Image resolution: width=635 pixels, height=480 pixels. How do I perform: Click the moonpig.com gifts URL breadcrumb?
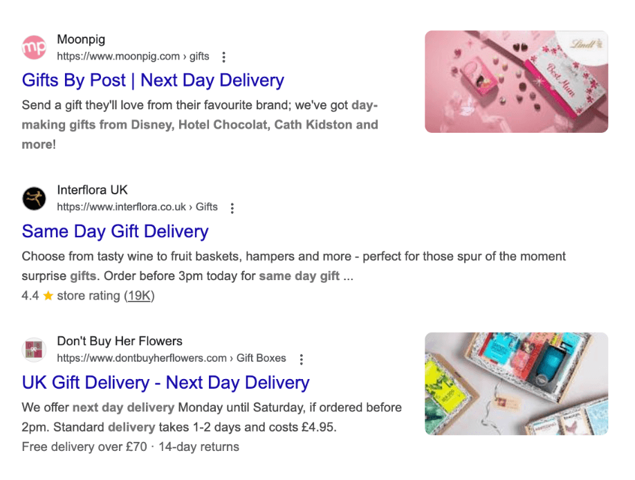click(x=134, y=56)
